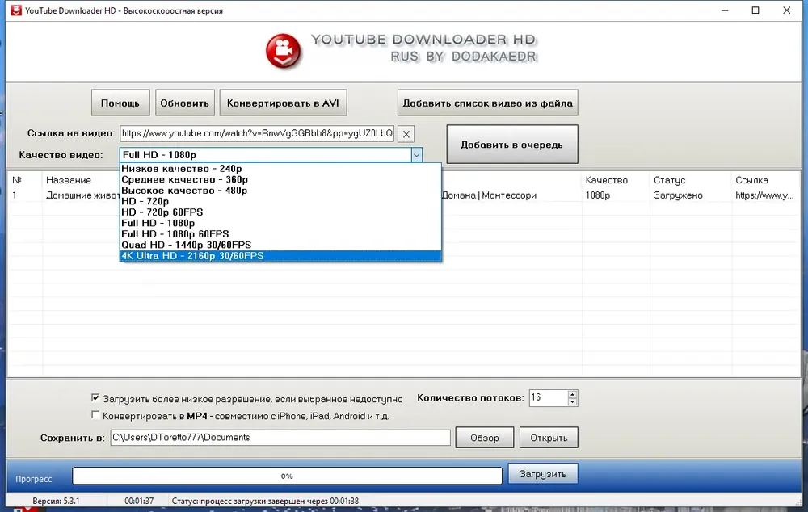
Task: Click Конвертировать в AVI button
Action: pyautogui.click(x=283, y=103)
